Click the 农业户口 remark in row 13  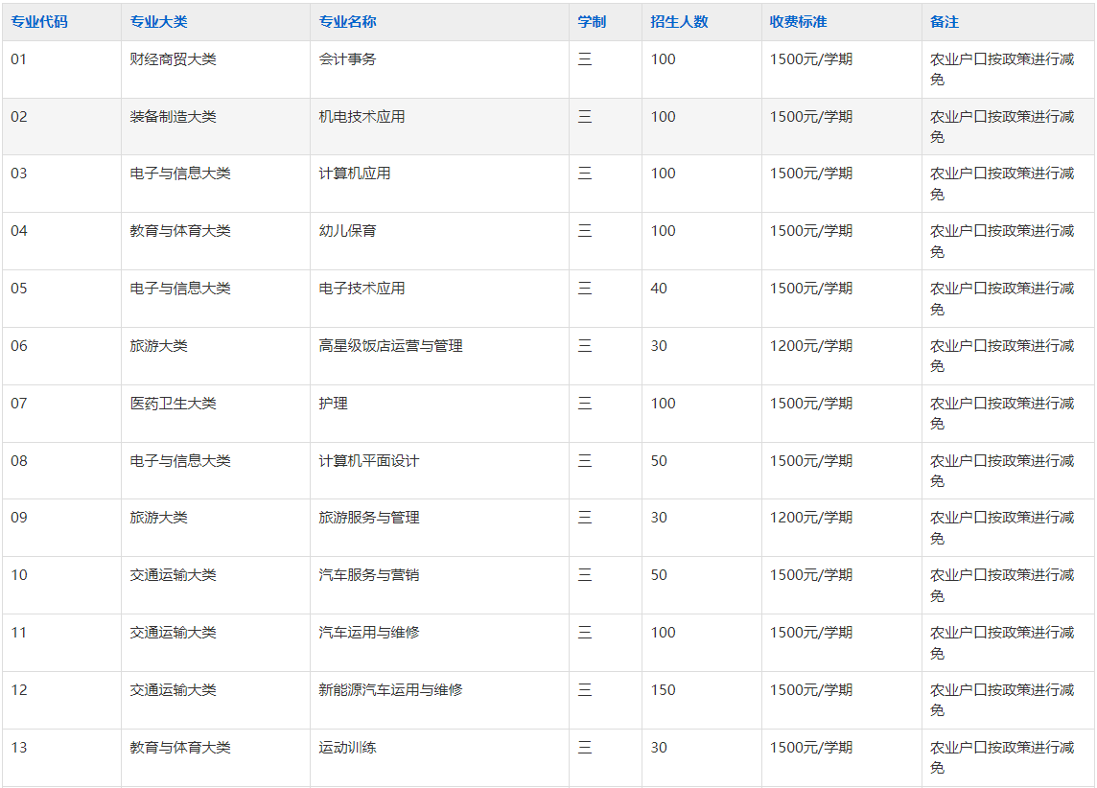click(1002, 757)
